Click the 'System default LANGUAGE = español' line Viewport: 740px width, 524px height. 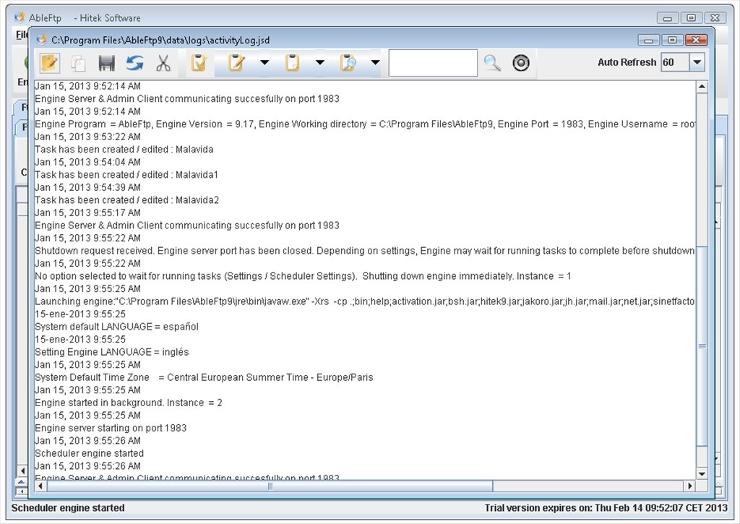tap(116, 327)
